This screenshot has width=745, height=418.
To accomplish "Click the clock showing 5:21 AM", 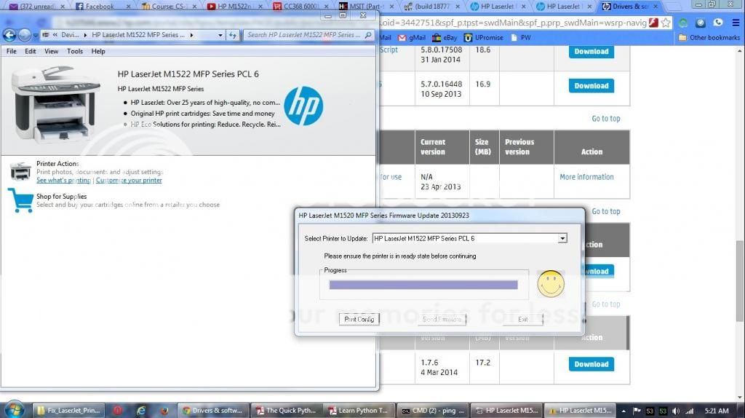I will [717, 411].
